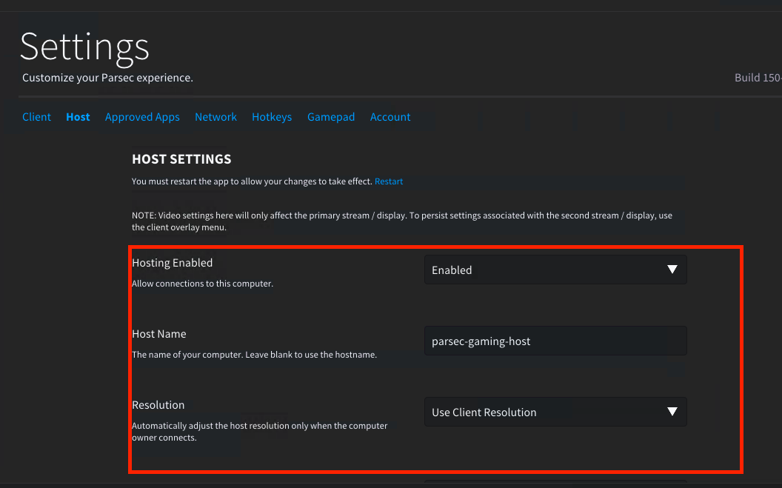Open the Hosting Enabled combo box showing Enabled
The width and height of the screenshot is (782, 488).
(555, 270)
